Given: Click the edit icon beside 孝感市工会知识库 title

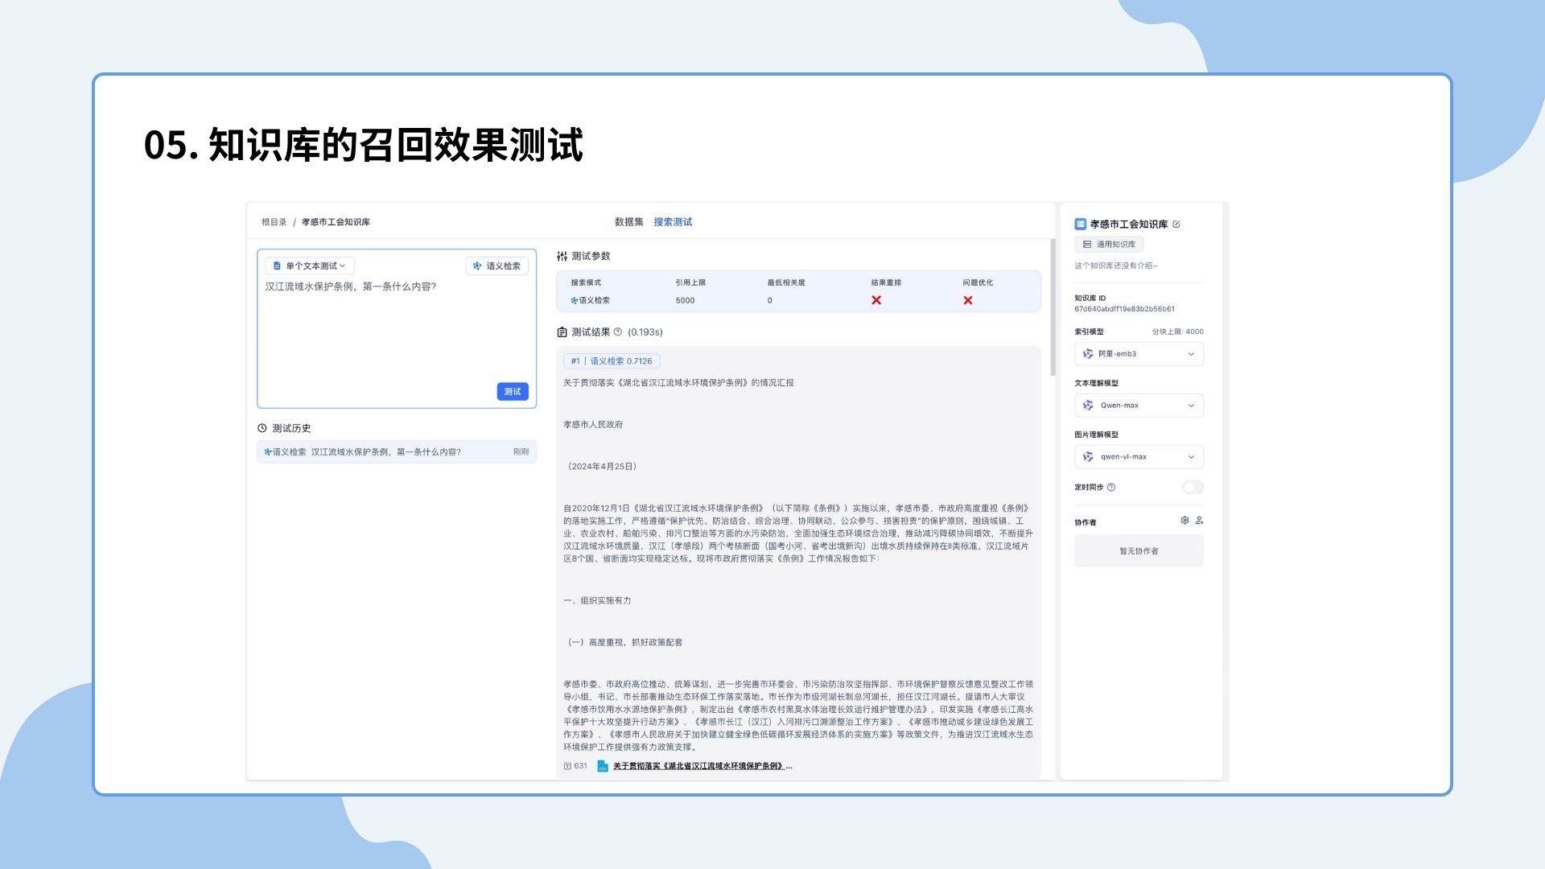Looking at the screenshot, I should [1176, 224].
